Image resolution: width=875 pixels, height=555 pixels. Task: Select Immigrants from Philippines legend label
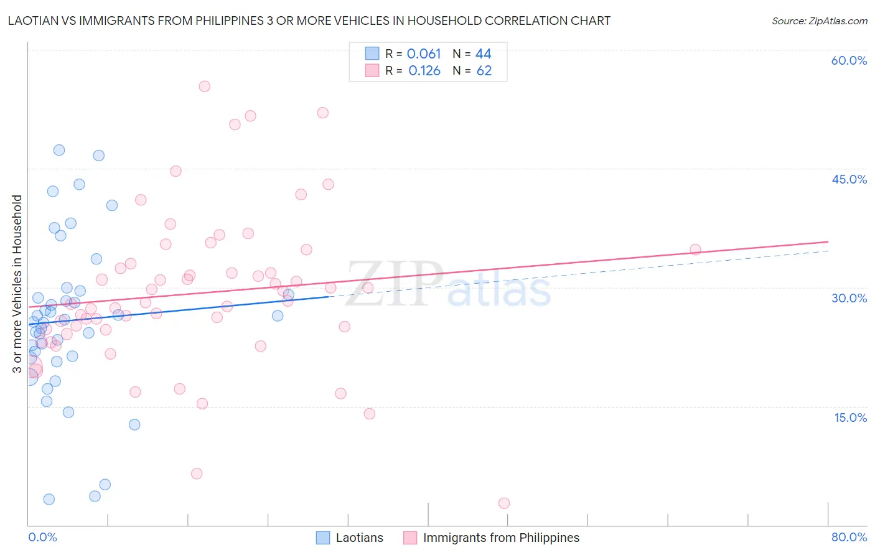pos(501,538)
